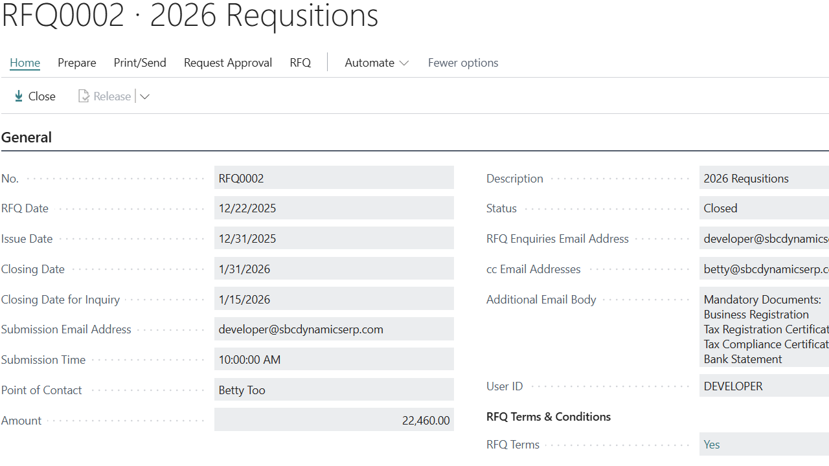Open the Print/Send tab
This screenshot has height=466, width=829.
(139, 62)
